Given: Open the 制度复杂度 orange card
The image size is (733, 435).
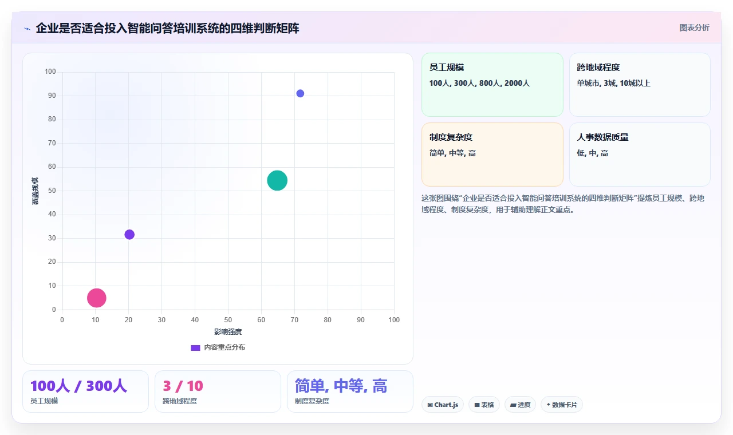Looking at the screenshot, I should tap(492, 155).
